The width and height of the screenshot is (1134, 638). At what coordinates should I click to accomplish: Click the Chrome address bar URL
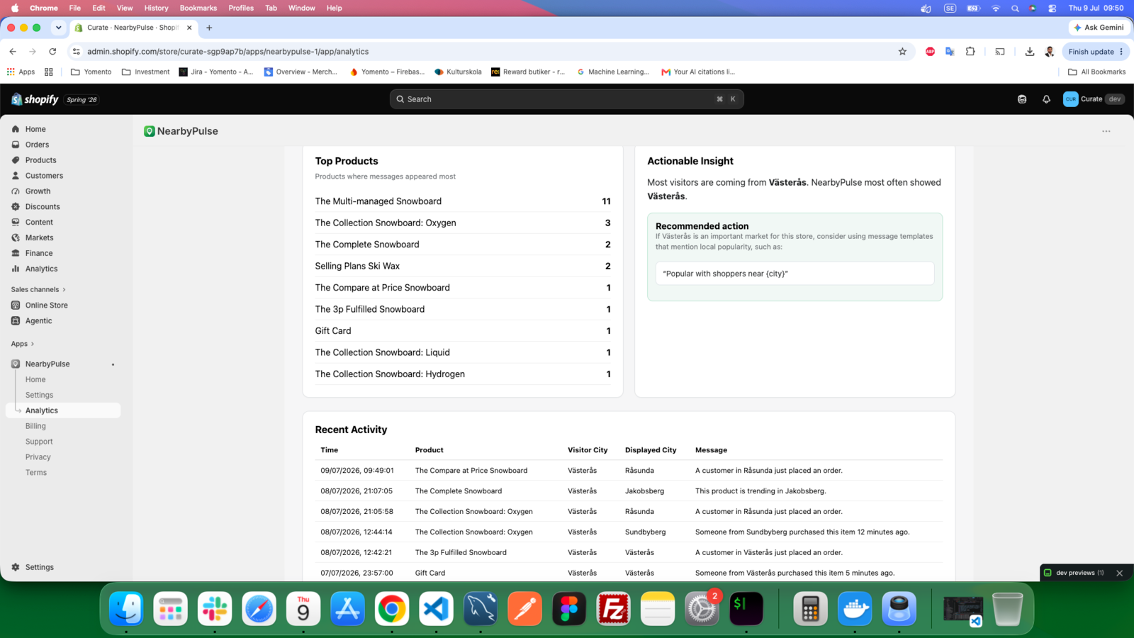[228, 52]
